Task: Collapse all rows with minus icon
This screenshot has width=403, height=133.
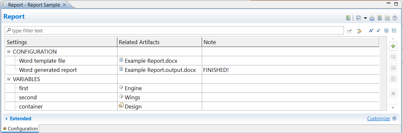Action: pos(394,31)
